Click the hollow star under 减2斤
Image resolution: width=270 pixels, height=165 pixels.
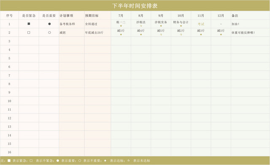[x=181, y=35]
